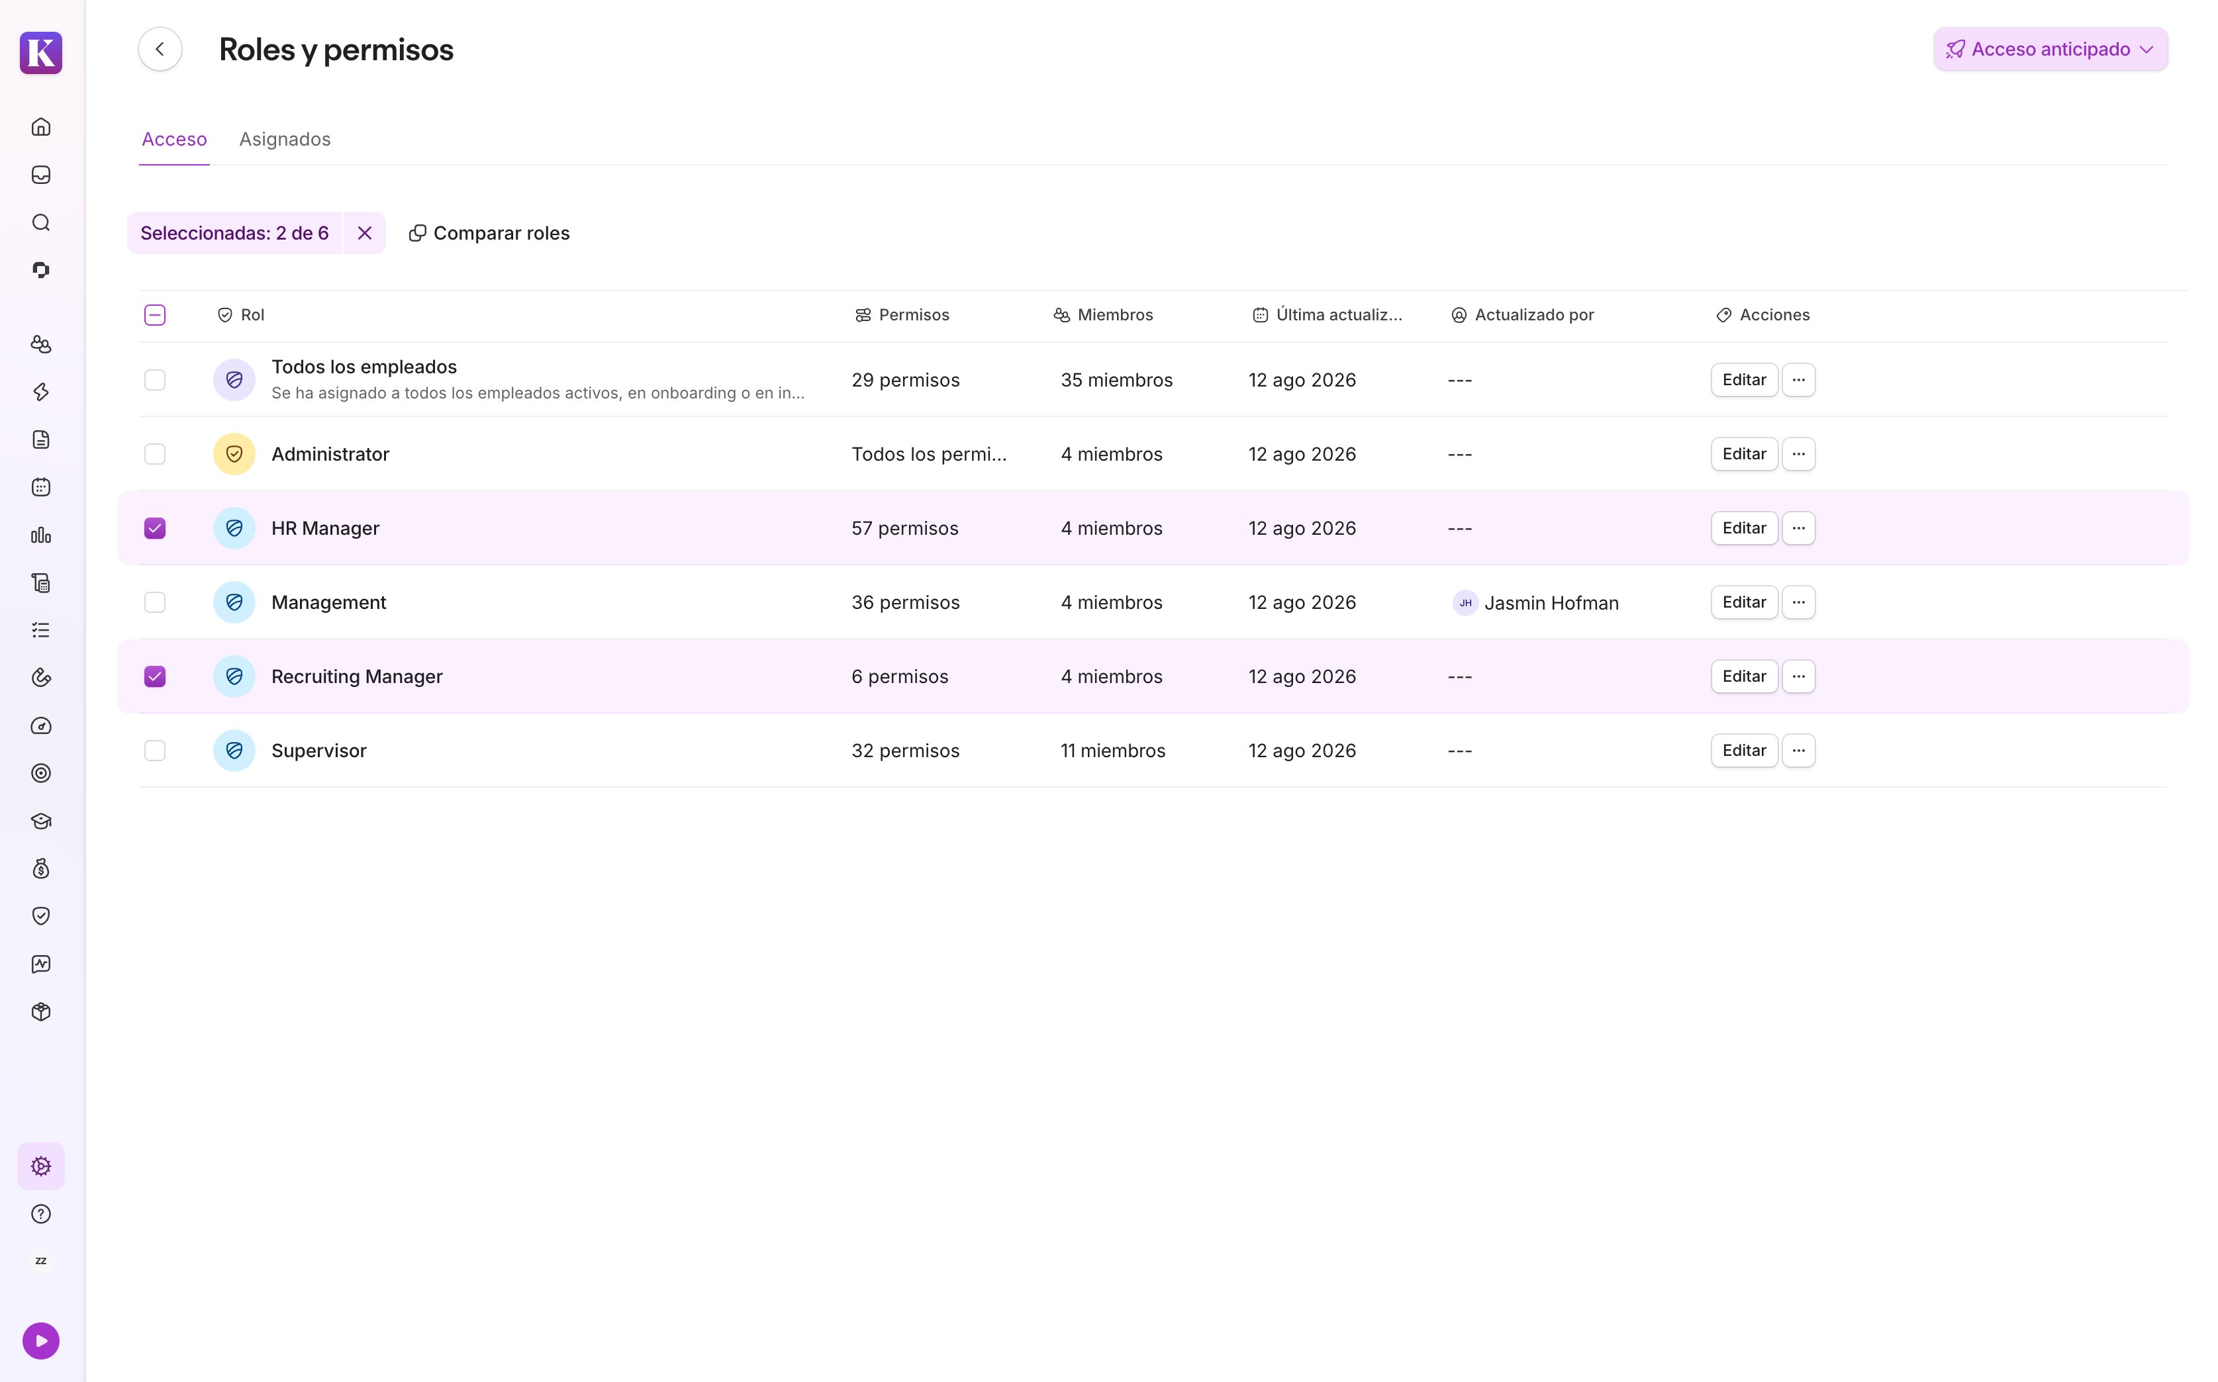Toggle the select-all header checkbox
The width and height of the screenshot is (2218, 1382).
[154, 315]
